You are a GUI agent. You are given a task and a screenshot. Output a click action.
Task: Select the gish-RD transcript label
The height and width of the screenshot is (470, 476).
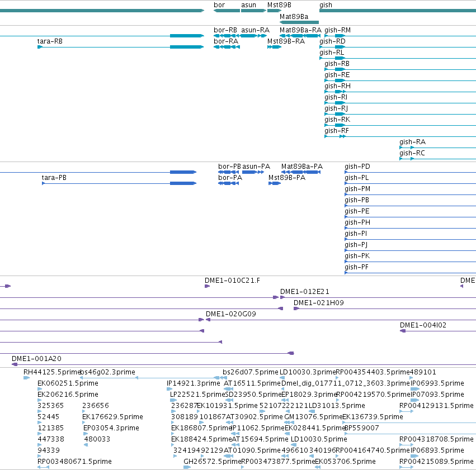point(332,41)
